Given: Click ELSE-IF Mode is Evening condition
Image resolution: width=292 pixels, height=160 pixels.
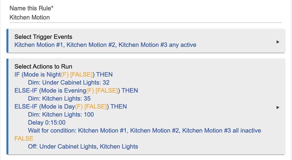Looking at the screenshot, I should (76, 91).
